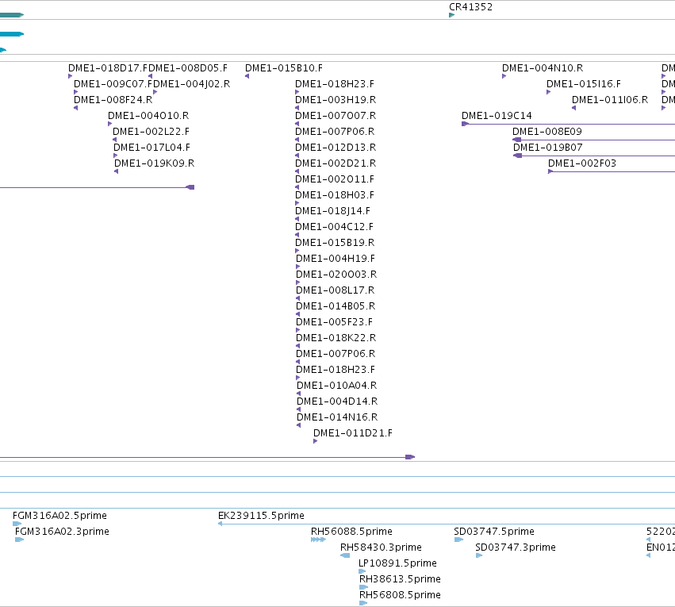Click the CR41352 gene label
Screen dimensions: 675x607
click(470, 7)
